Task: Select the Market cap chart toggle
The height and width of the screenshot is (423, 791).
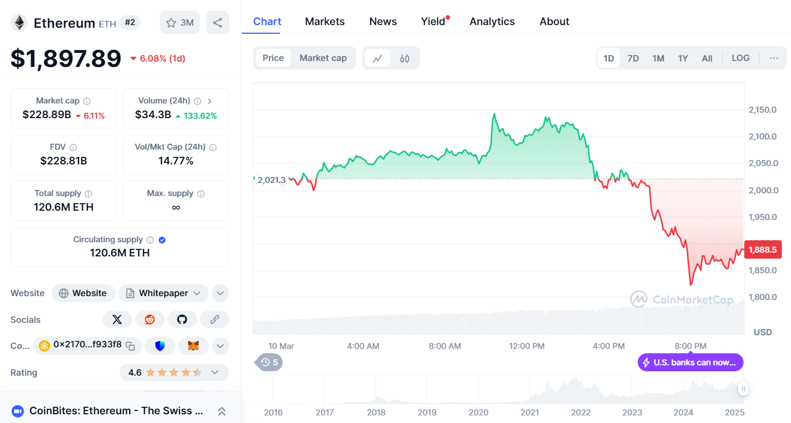Action: click(x=323, y=58)
